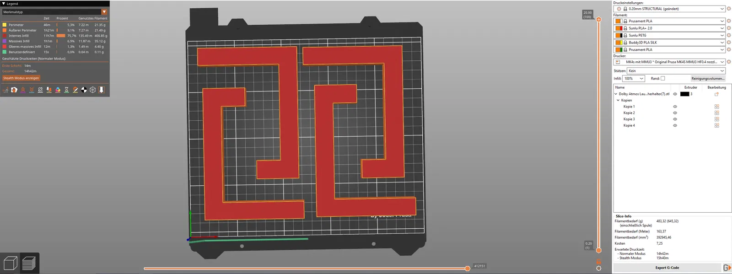Open Sunlu PETG filament dropdown

click(670, 35)
